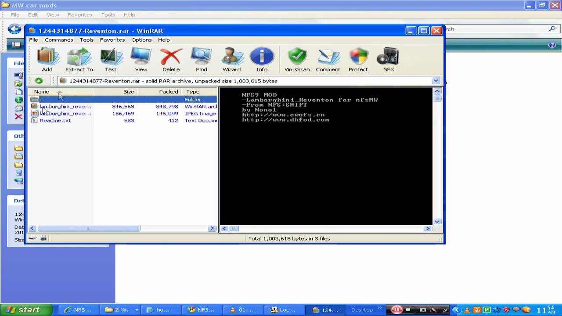The image size is (562, 316).
Task: Click the Protect archive icon
Action: tap(358, 60)
